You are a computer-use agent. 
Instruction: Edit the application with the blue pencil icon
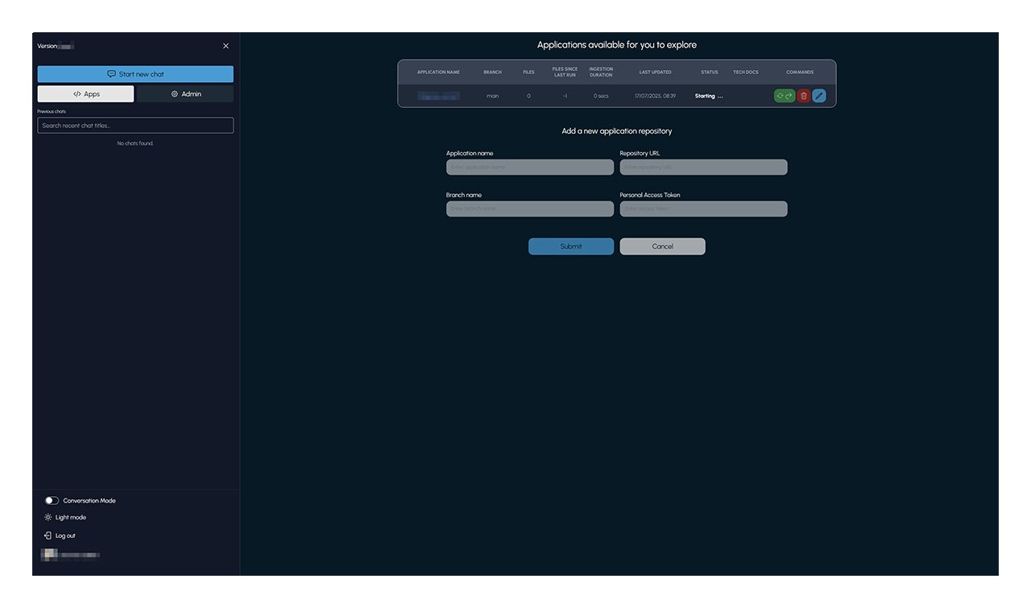tap(819, 96)
